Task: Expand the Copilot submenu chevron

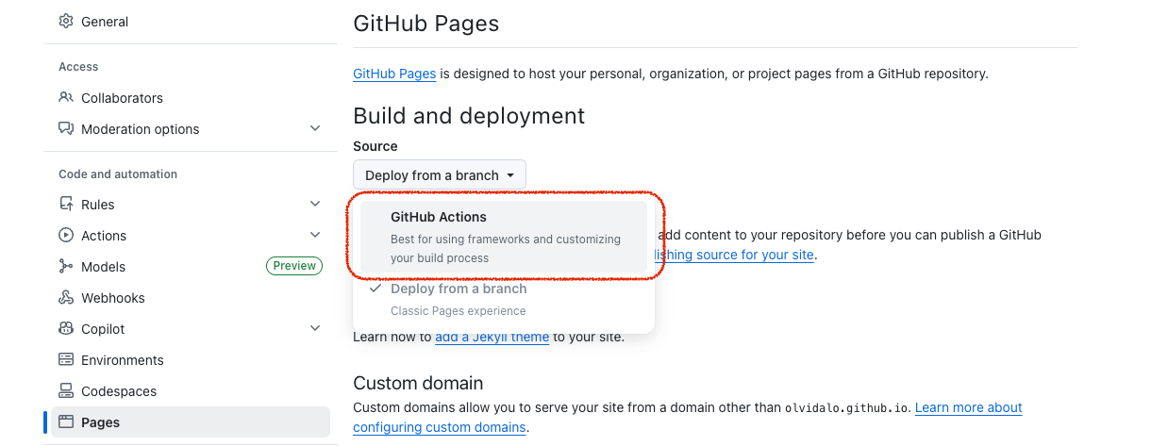Action: pyautogui.click(x=315, y=329)
